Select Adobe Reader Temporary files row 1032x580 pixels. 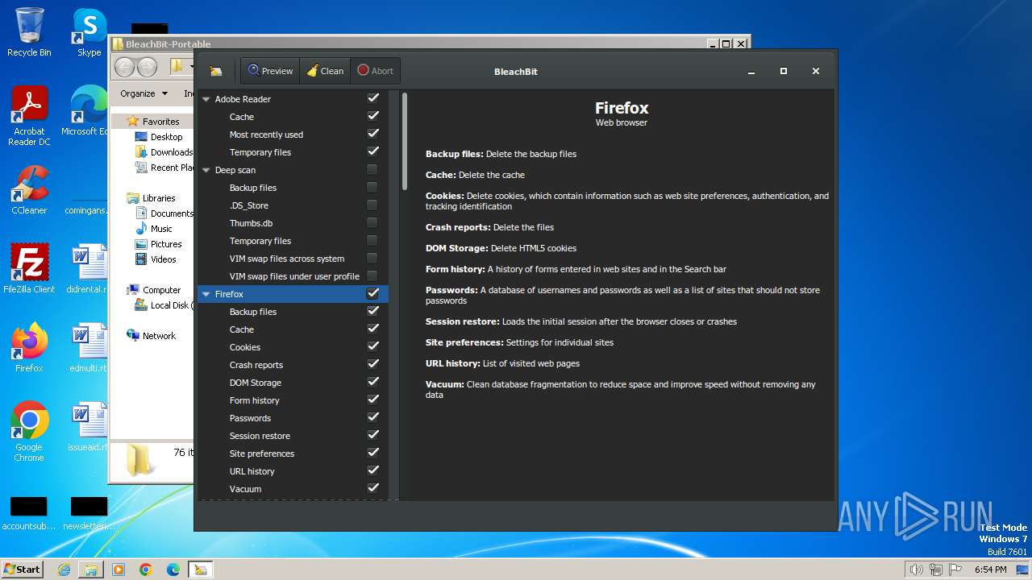tap(293, 152)
